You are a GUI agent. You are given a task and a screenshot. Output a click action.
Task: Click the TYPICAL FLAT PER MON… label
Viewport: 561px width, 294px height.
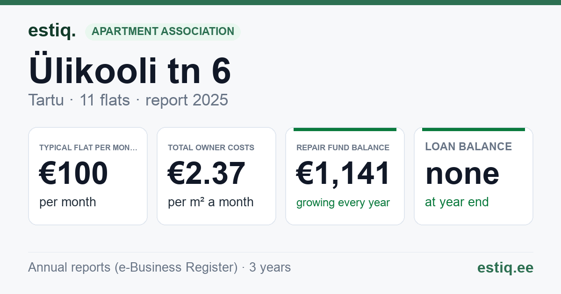[89, 147]
